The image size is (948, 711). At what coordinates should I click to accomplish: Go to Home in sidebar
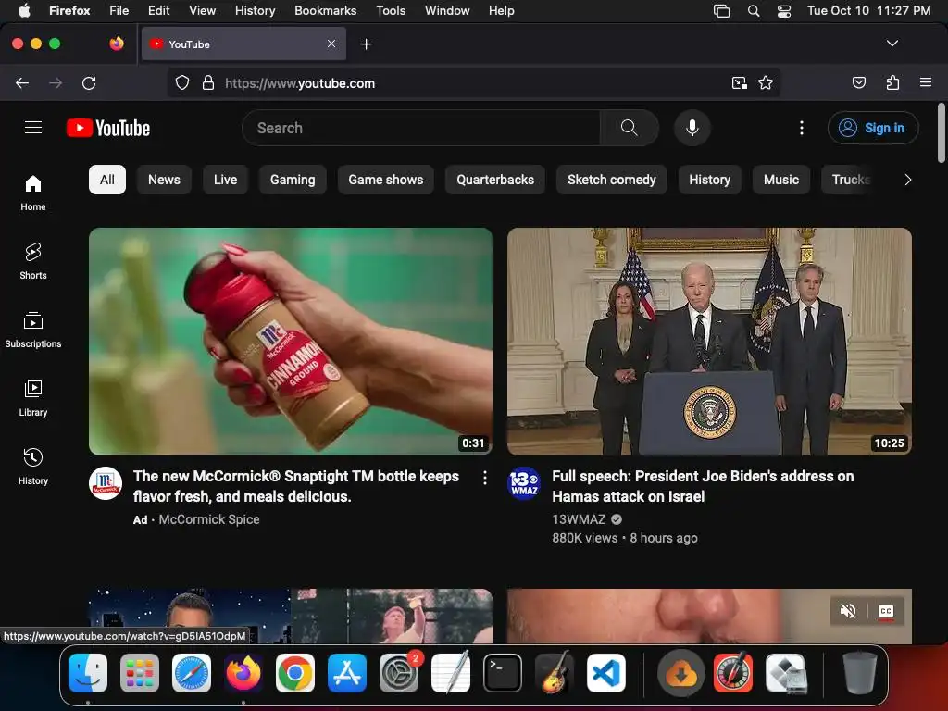pyautogui.click(x=33, y=193)
